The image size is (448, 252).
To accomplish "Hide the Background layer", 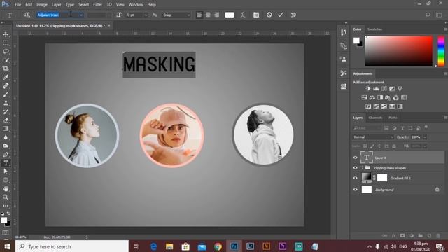I will pos(356,190).
